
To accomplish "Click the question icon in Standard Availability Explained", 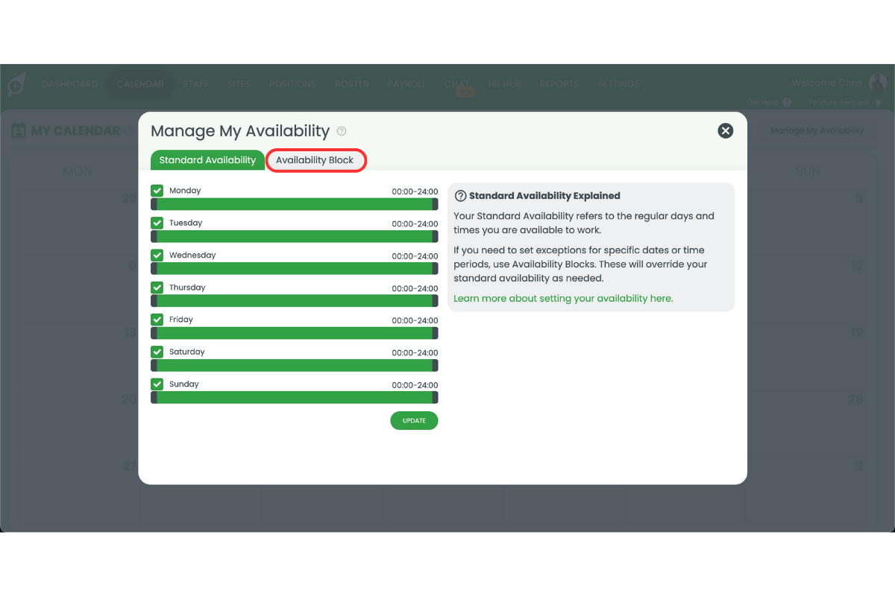I will pyautogui.click(x=460, y=195).
